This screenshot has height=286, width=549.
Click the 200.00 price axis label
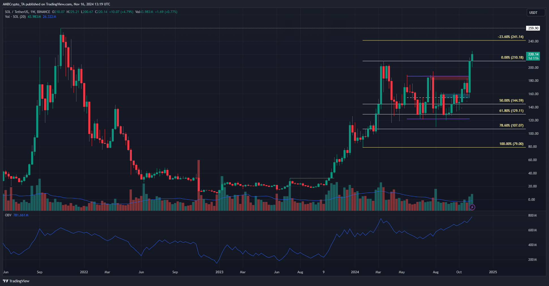tap(533, 68)
